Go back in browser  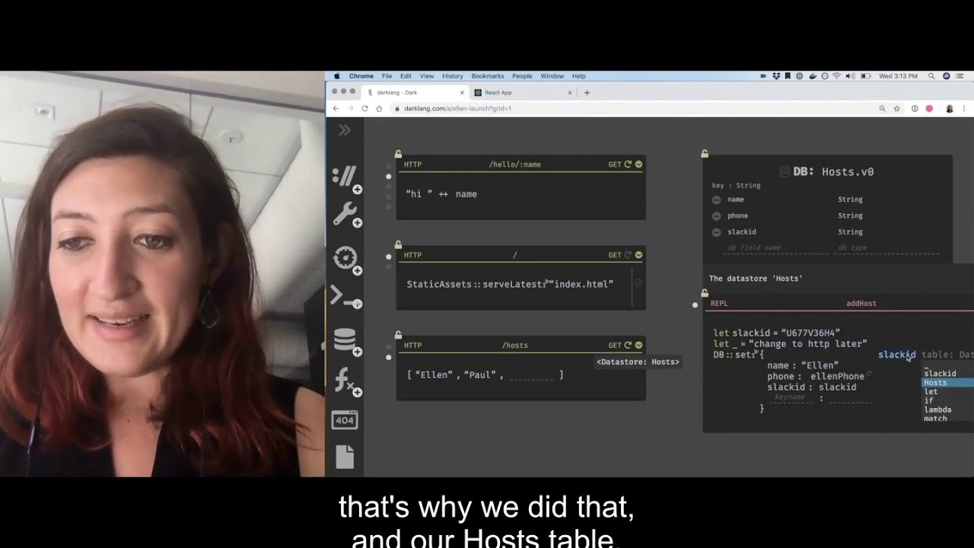[336, 109]
